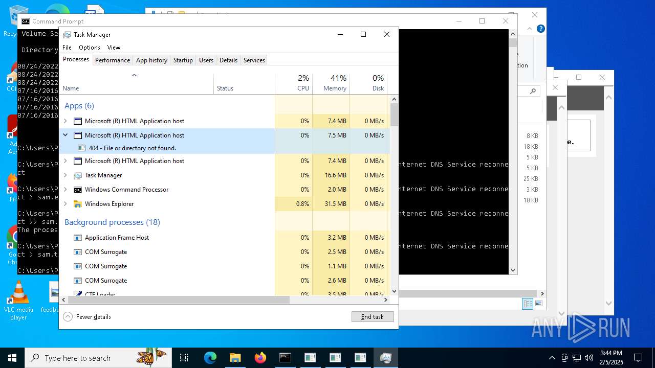
Task: Open the volume control in system tray
Action: 589,358
